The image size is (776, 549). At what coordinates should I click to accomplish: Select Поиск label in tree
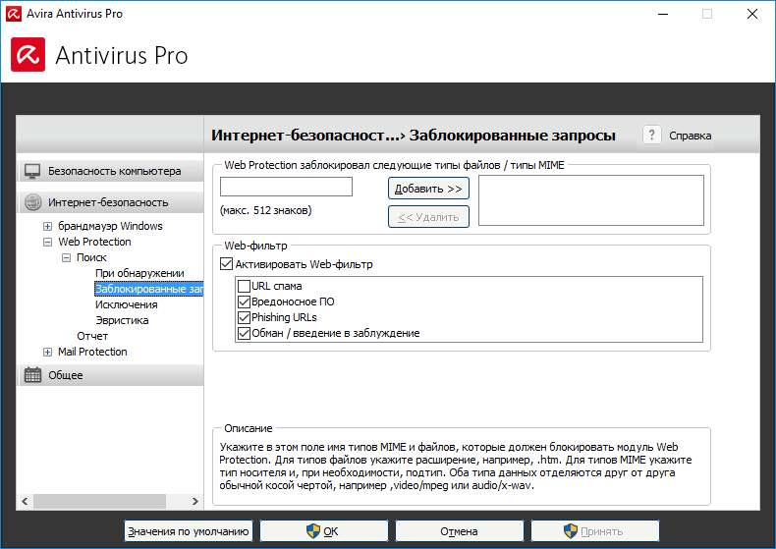tap(91, 257)
